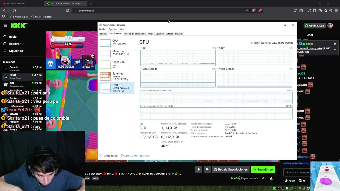This screenshot has height=191, width=340.
Task: Open the apps grid icon in bookmarks bar
Action: [3, 17]
